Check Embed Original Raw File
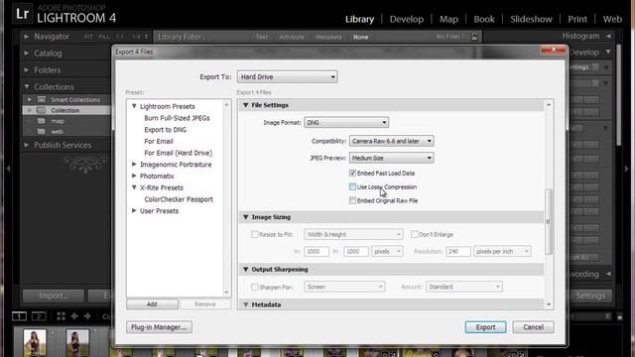Screen dimensions: 635x357 tap(353, 200)
